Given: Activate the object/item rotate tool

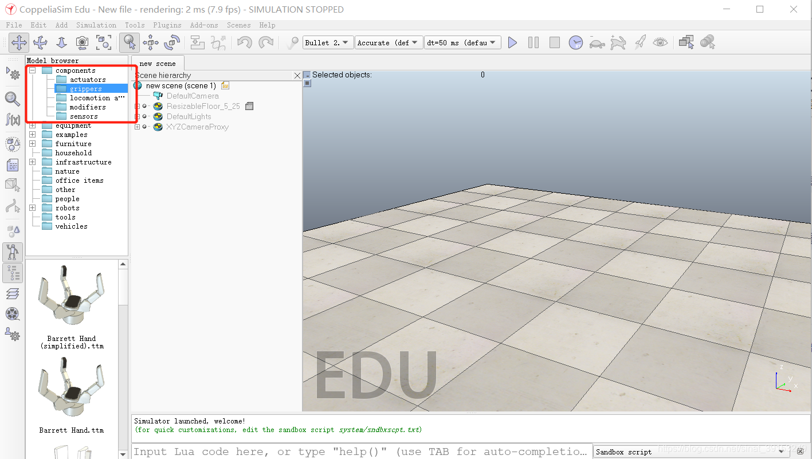Looking at the screenshot, I should [172, 42].
